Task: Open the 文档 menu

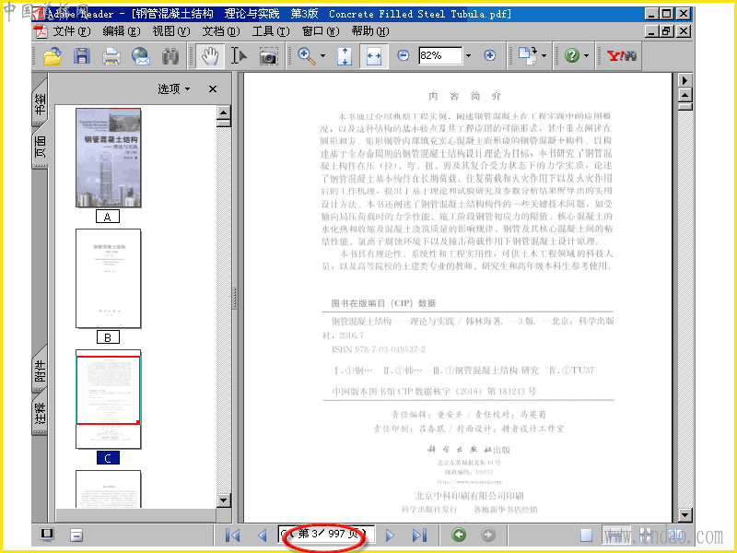Action: point(221,31)
